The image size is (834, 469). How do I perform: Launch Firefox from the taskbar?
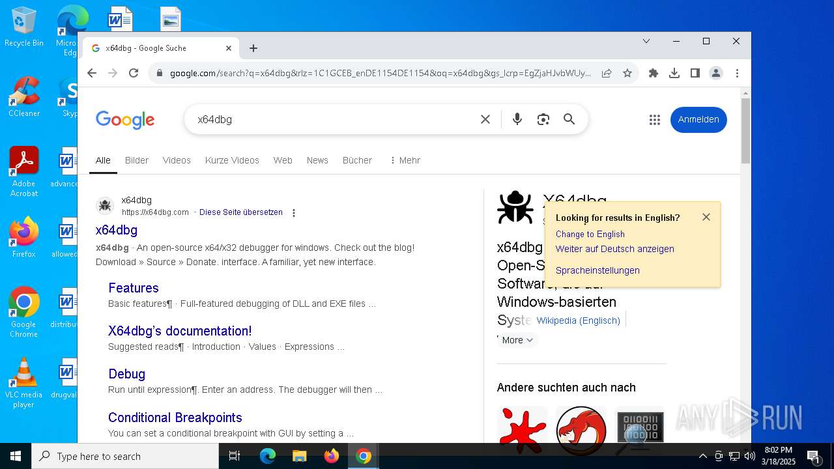pos(332,456)
